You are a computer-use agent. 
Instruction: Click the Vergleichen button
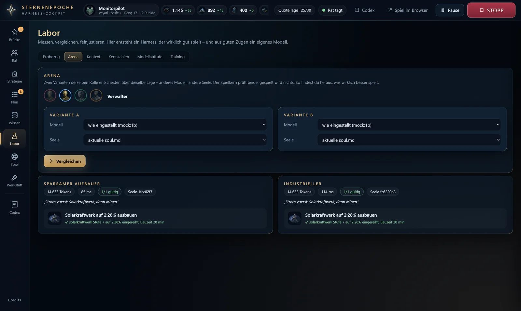[65, 161]
